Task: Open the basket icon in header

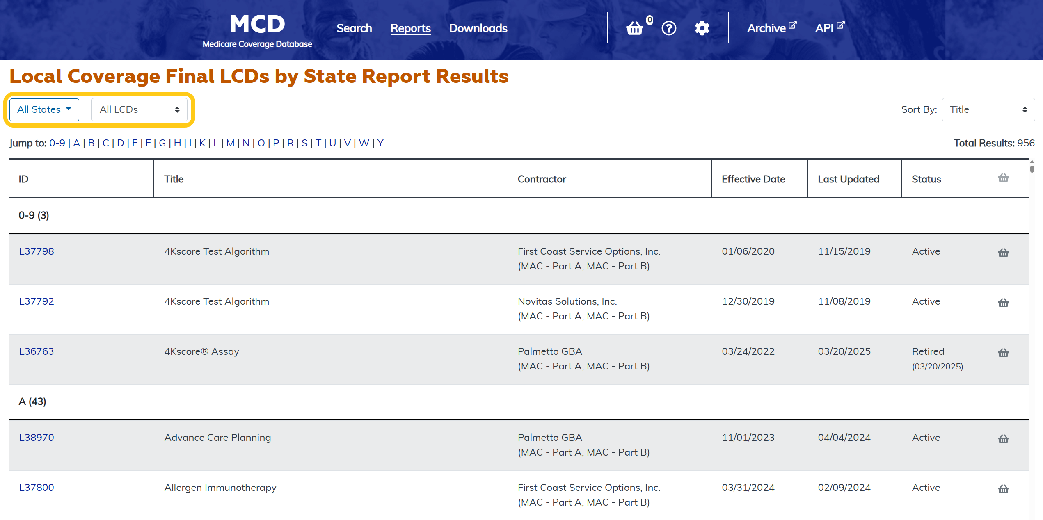Action: (635, 28)
